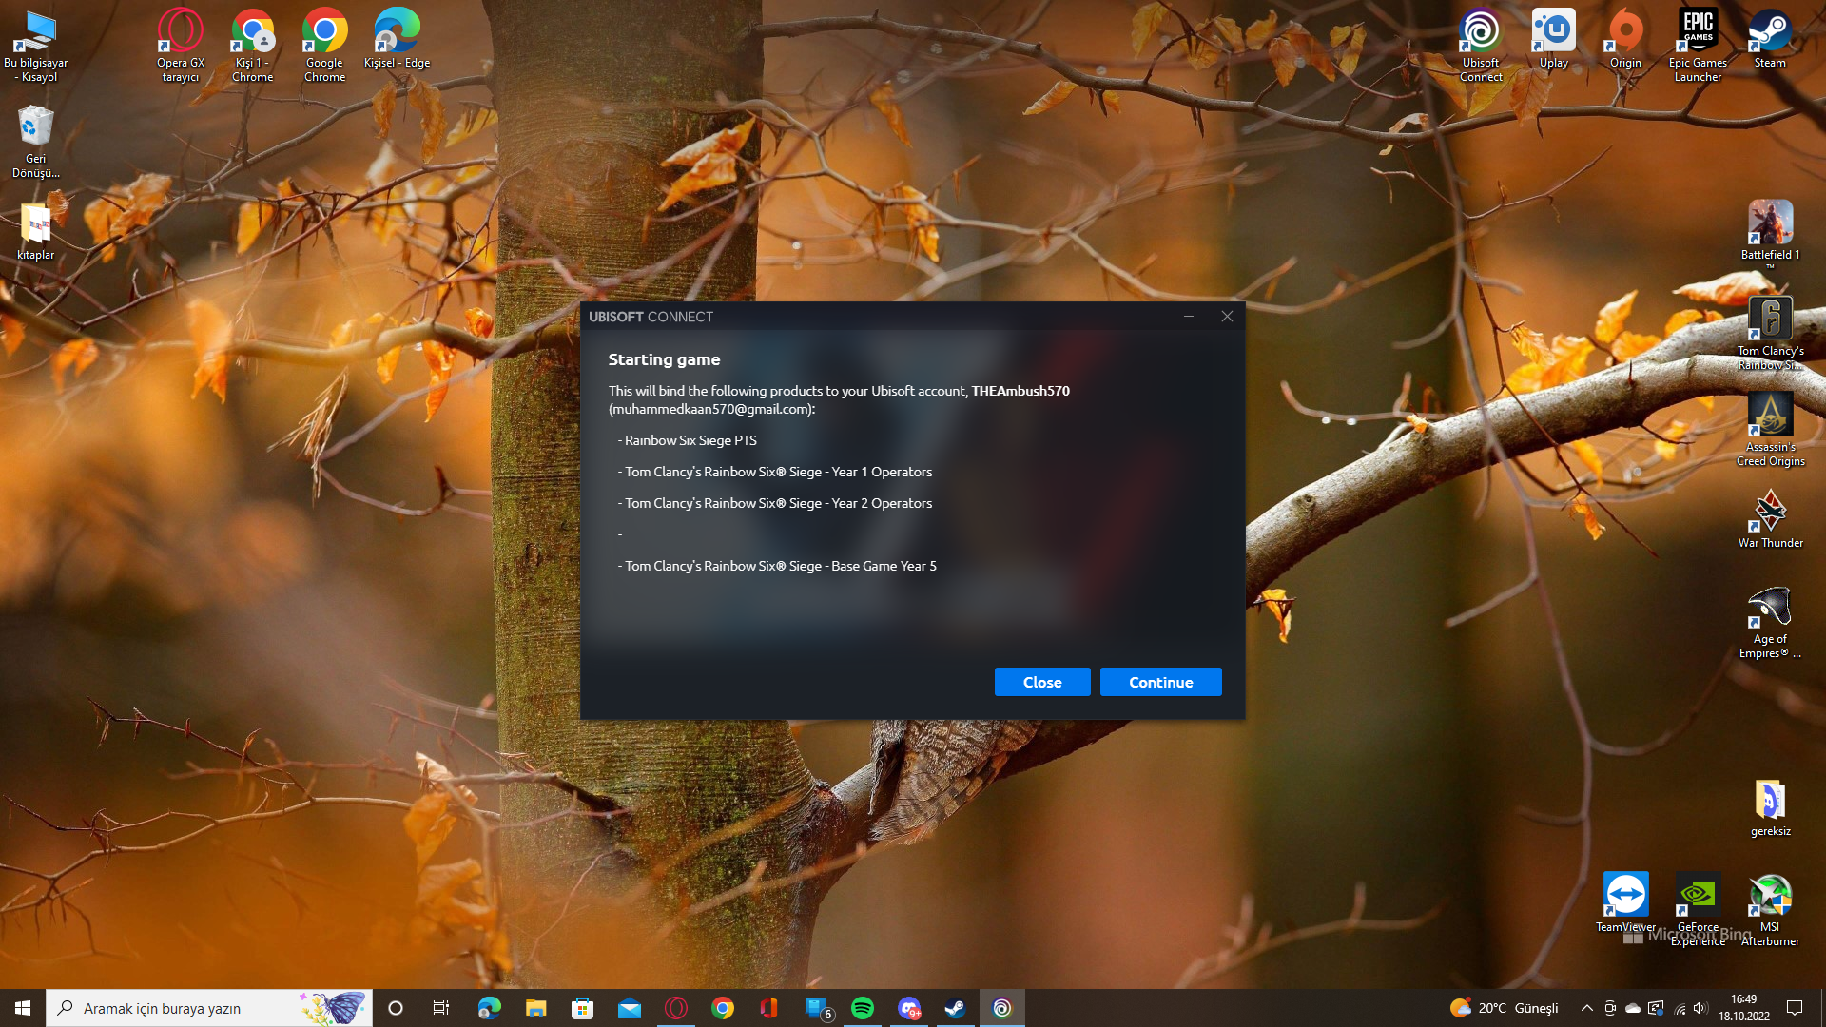The height and width of the screenshot is (1027, 1826).
Task: Minimize the Ubisoft Connect dialog
Action: (1188, 317)
